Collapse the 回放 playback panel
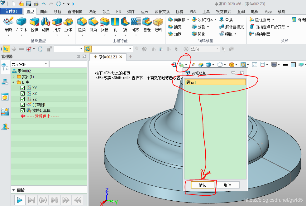The height and width of the screenshot is (206, 306). (13, 190)
